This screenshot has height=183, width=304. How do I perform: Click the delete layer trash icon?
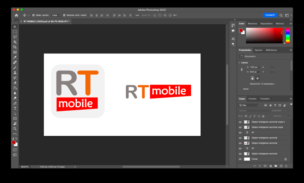click(286, 166)
